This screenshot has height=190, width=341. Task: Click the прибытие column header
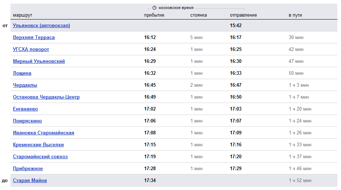click(154, 15)
